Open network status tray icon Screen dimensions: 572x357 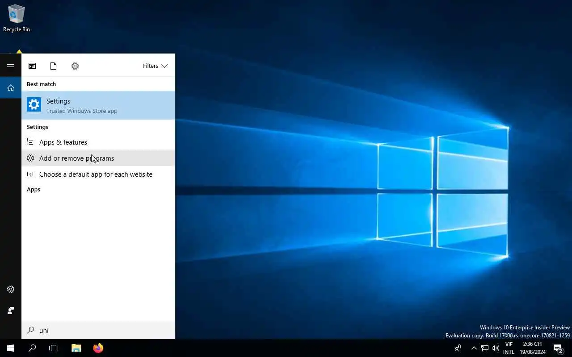(485, 348)
